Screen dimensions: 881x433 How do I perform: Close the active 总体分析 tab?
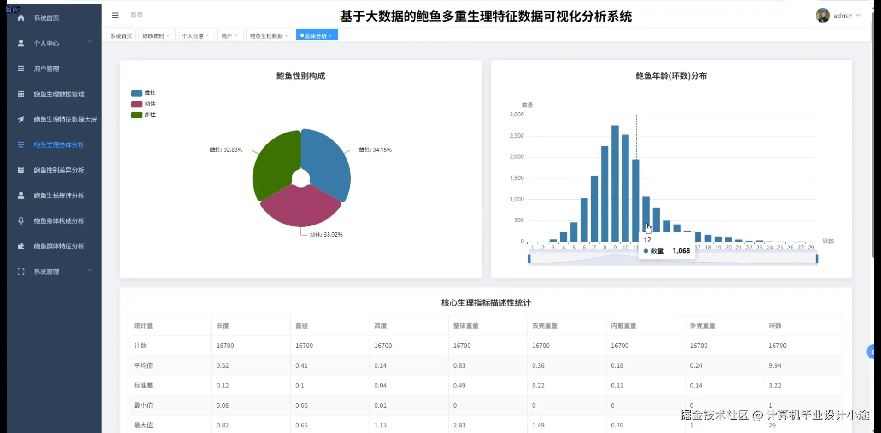pyautogui.click(x=330, y=35)
